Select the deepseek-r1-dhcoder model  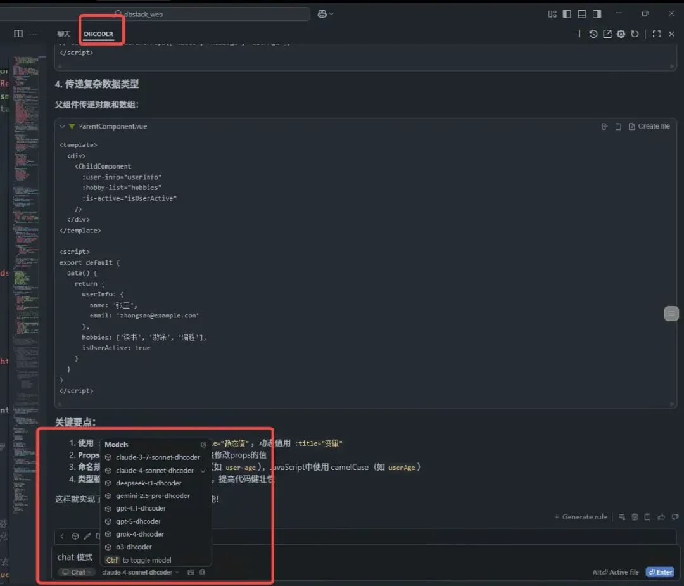(156, 483)
